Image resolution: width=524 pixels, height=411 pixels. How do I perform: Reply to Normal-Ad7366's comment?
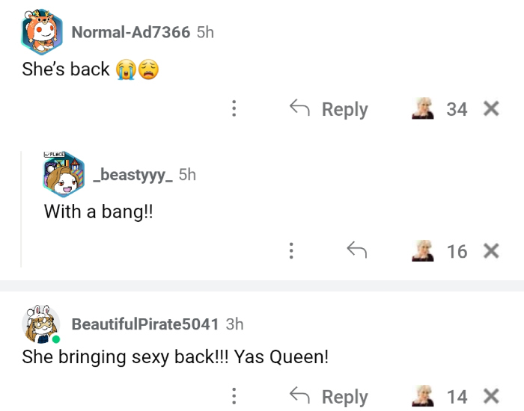[329, 109]
